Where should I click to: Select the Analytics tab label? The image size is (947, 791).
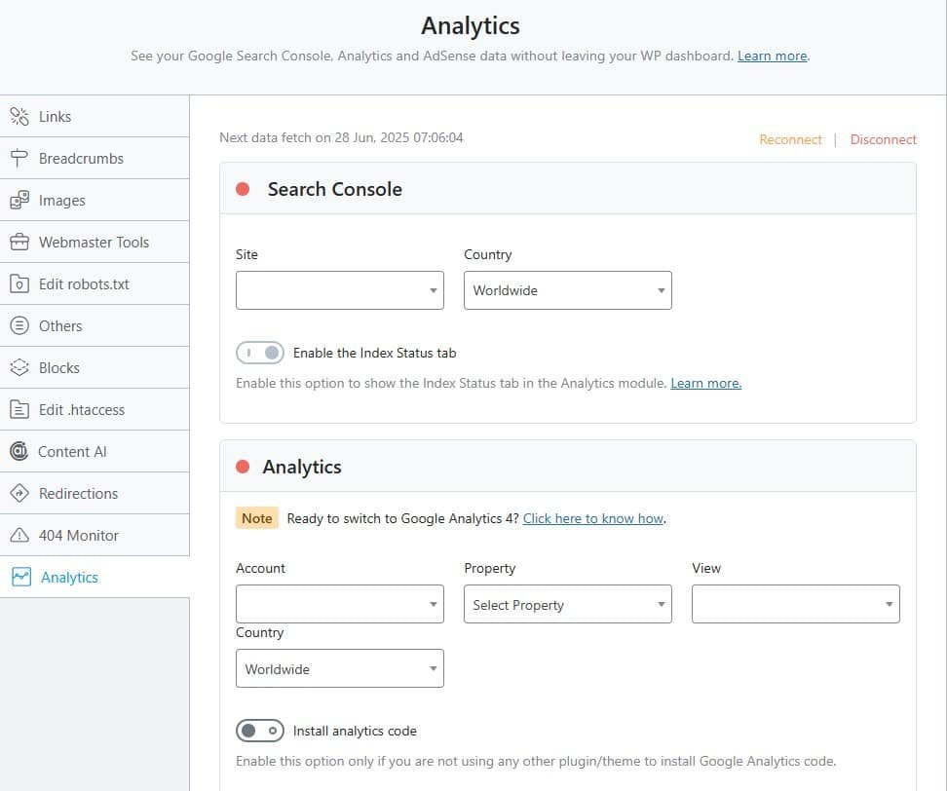coord(69,578)
